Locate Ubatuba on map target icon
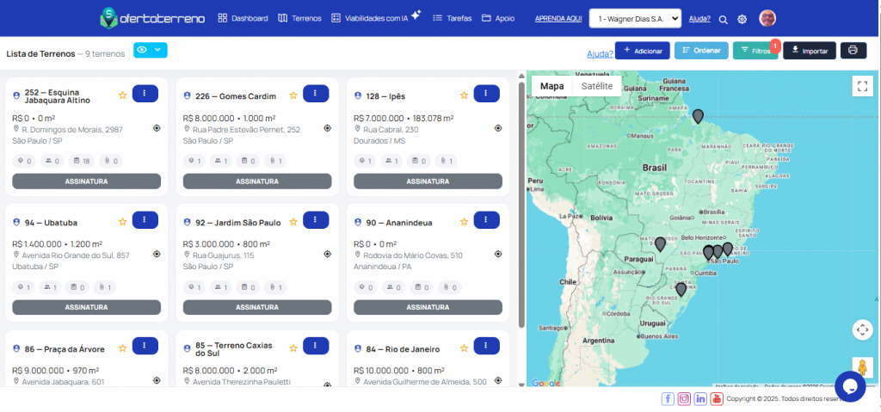 pyautogui.click(x=157, y=254)
